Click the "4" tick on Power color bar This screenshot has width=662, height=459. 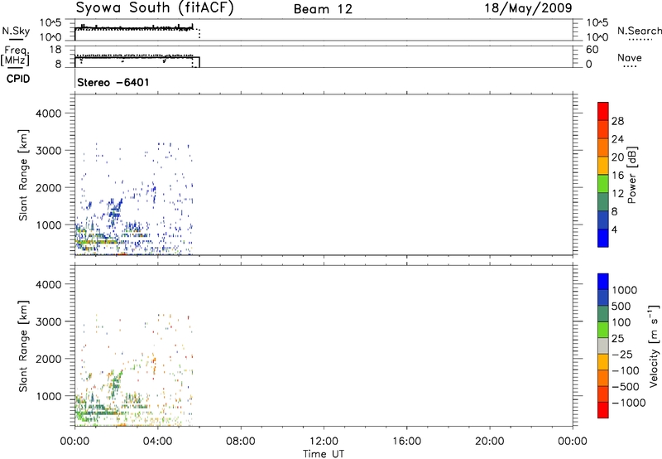click(x=614, y=229)
